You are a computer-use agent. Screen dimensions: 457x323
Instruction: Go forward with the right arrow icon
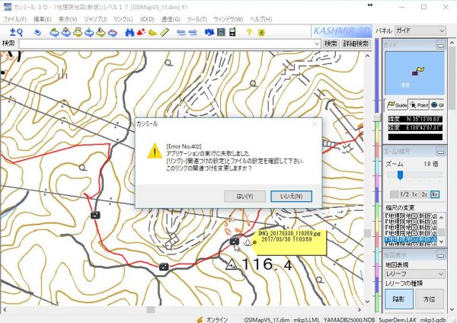pos(193,33)
